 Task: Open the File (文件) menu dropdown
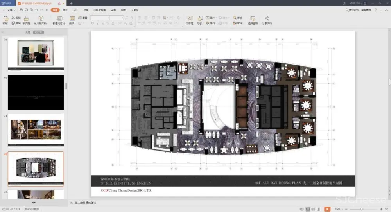click(x=9, y=10)
